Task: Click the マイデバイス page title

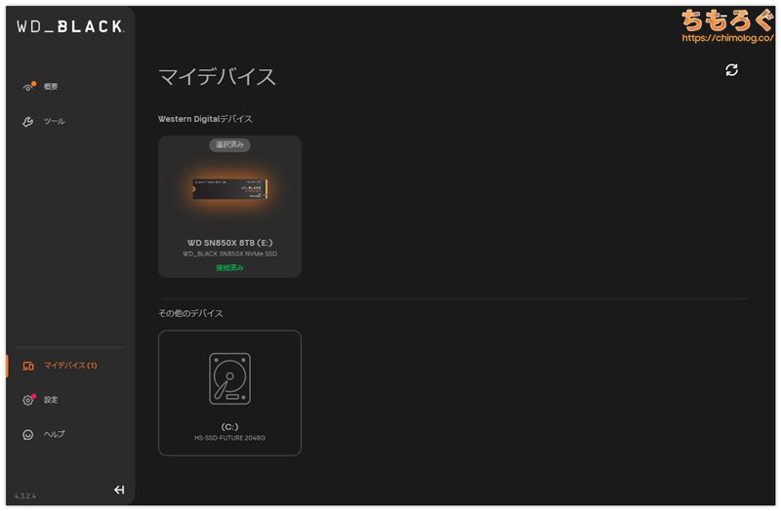Action: point(217,77)
